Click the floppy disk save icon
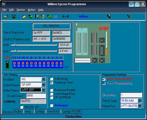This screenshot has height=120, width=147. [14, 16]
